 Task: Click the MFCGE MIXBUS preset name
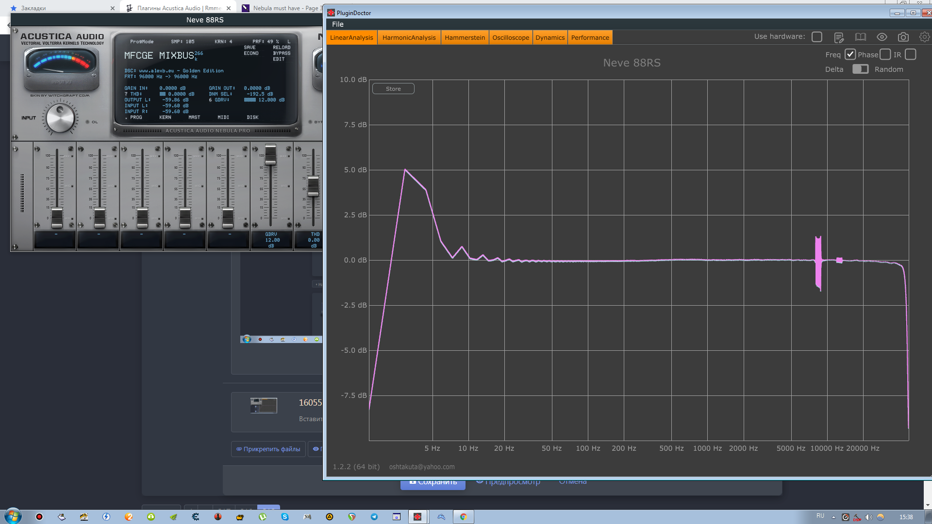pyautogui.click(x=159, y=56)
